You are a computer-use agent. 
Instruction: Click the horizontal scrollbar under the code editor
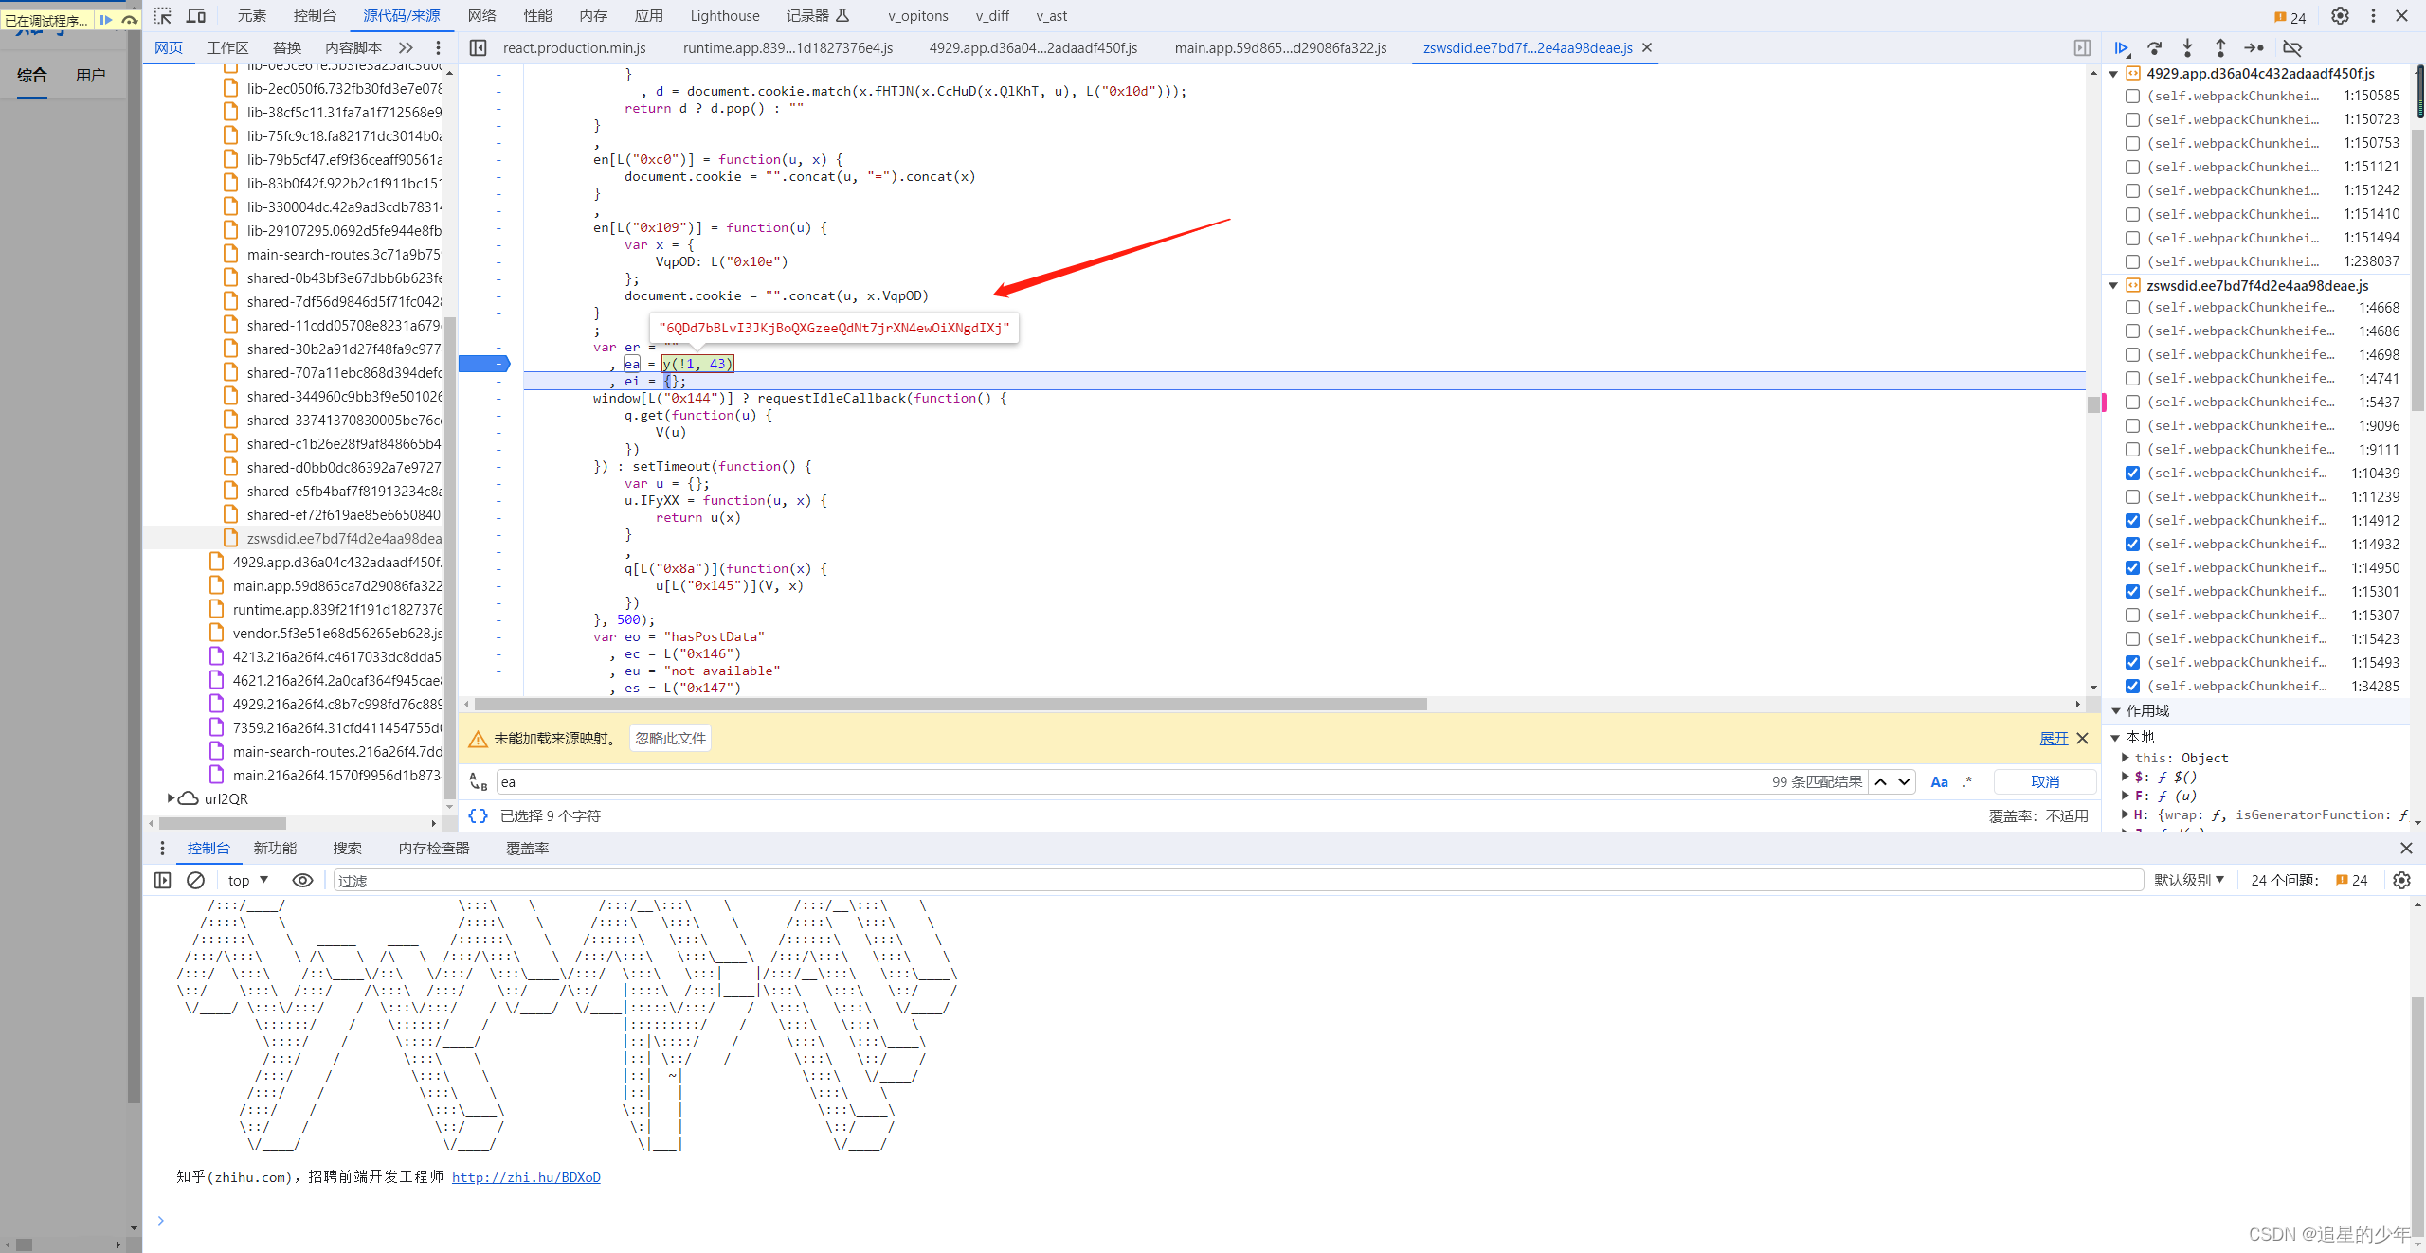click(x=950, y=704)
